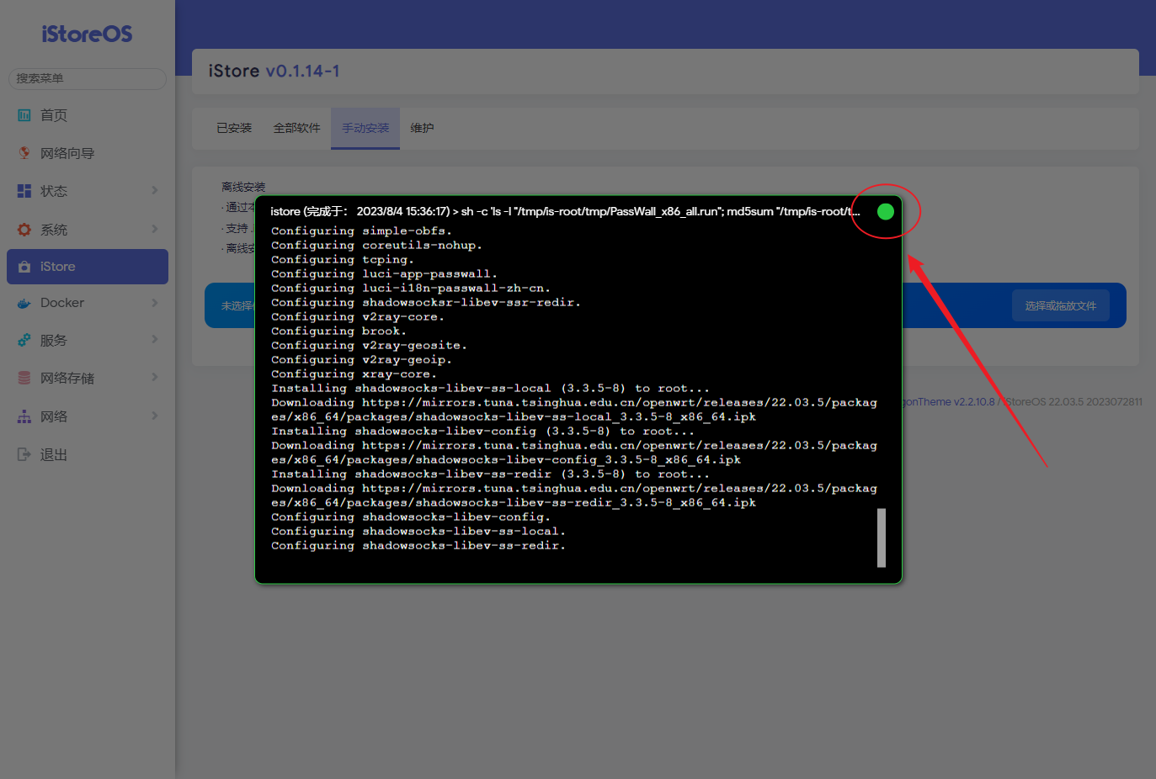Expand the 状态 menu chevron
The image size is (1156, 779).
[x=155, y=190]
